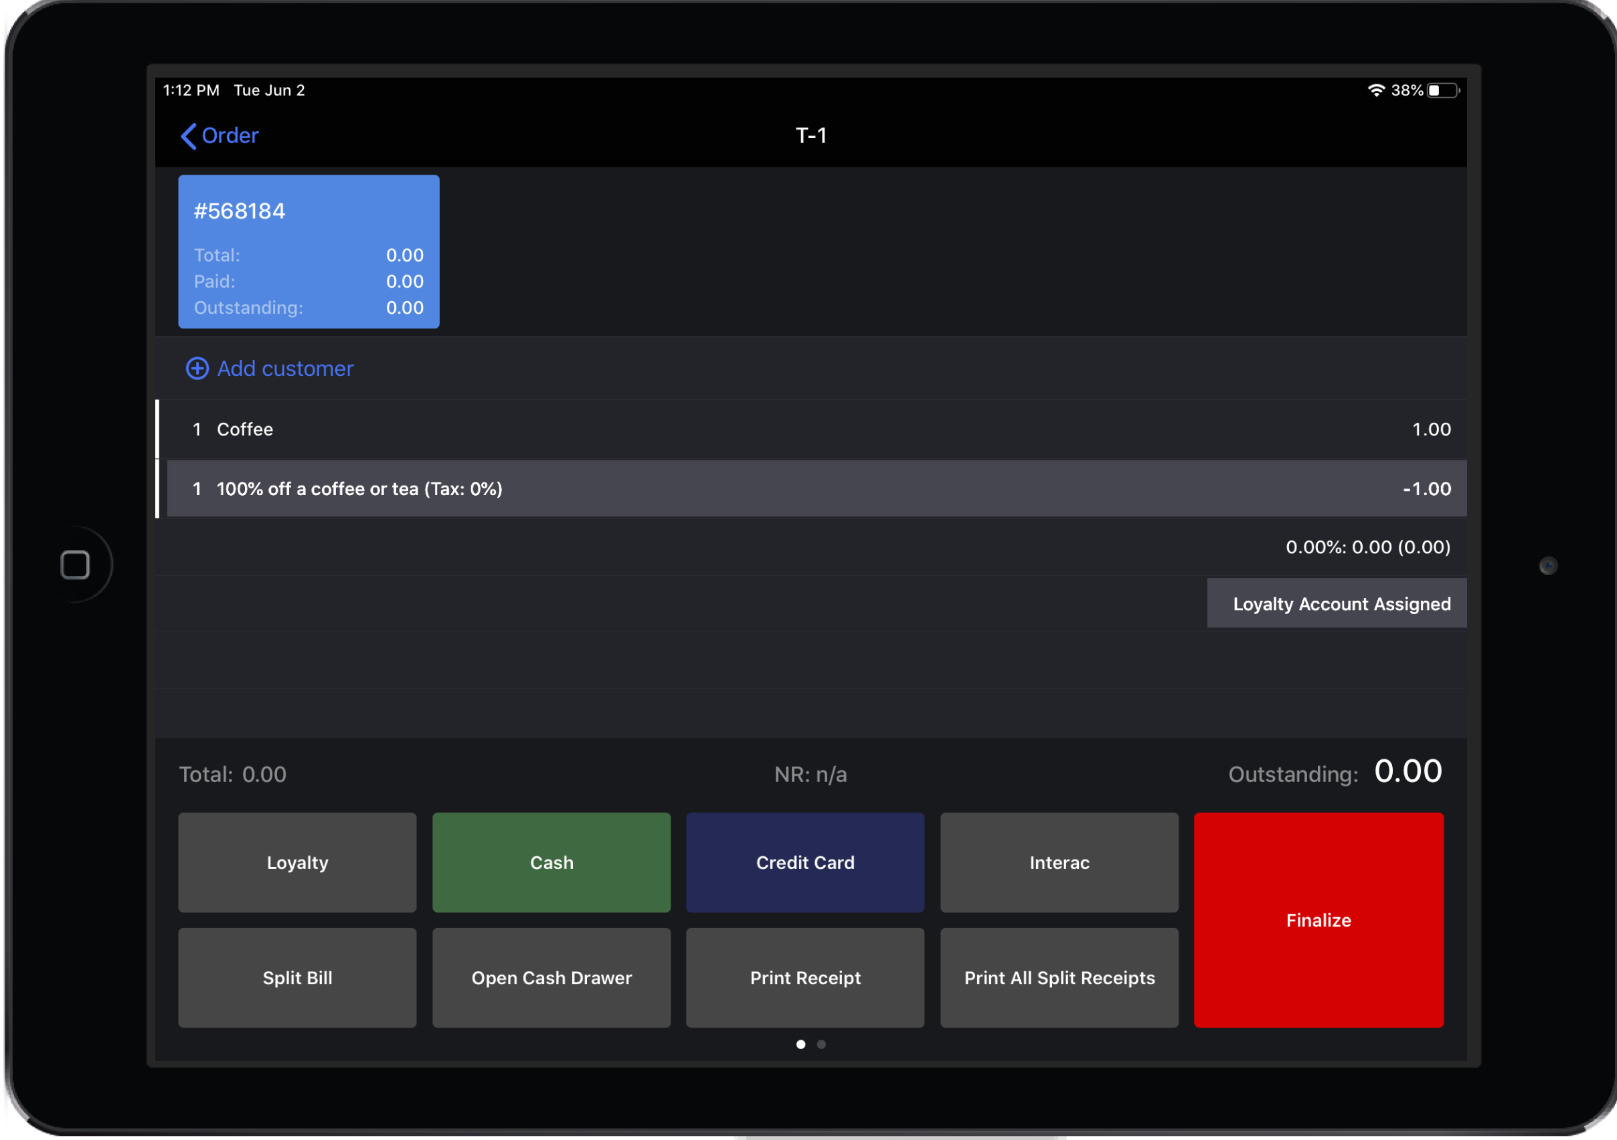The width and height of the screenshot is (1617, 1140).
Task: Go to second page dot indicator
Action: [821, 1044]
